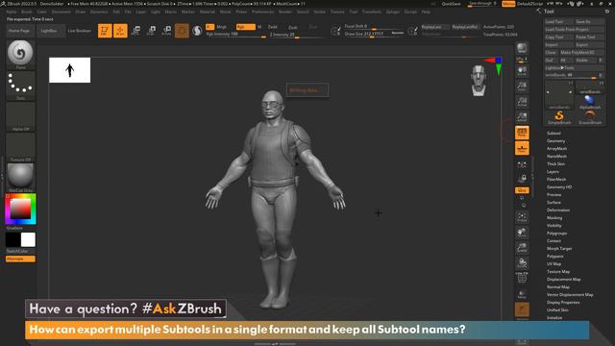Click the Sculptris Pro icon
615x346 pixels.
tap(197, 31)
